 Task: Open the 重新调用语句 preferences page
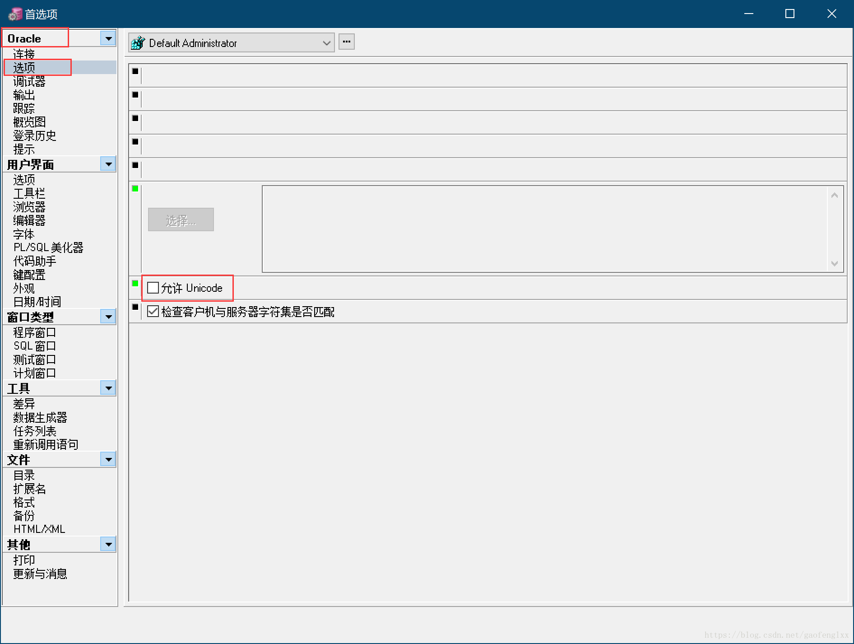(46, 444)
